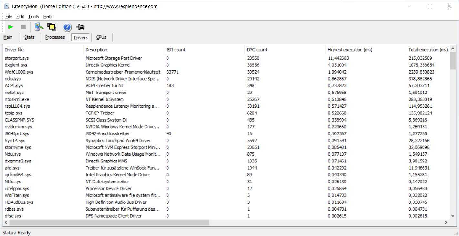Click the gray stop monitor icon
This screenshot has height=236, width=459.
(x=23, y=27)
